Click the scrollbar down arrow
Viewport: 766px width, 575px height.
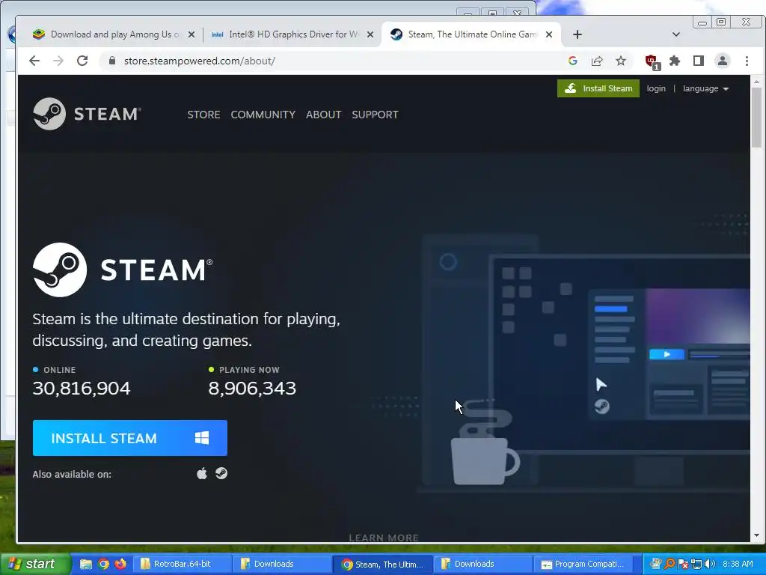click(757, 536)
